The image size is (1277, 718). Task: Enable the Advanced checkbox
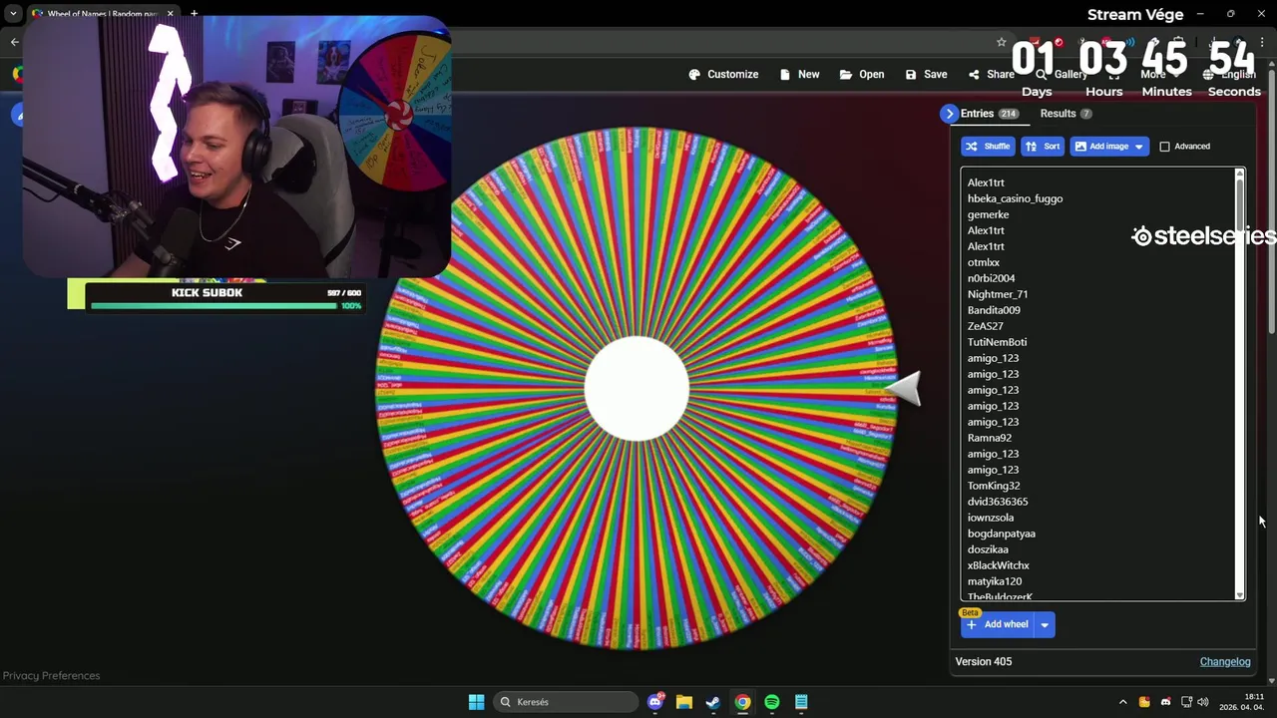[x=1164, y=147]
